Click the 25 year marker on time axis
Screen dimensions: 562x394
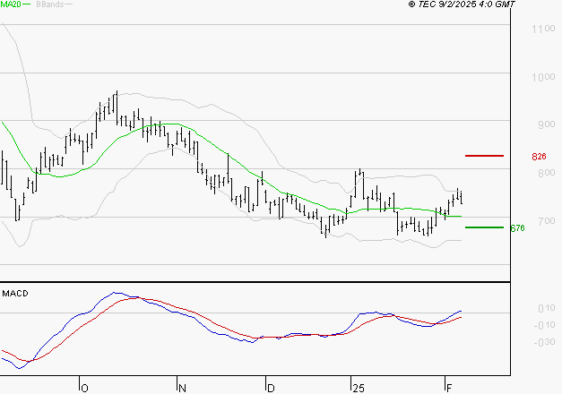359,389
